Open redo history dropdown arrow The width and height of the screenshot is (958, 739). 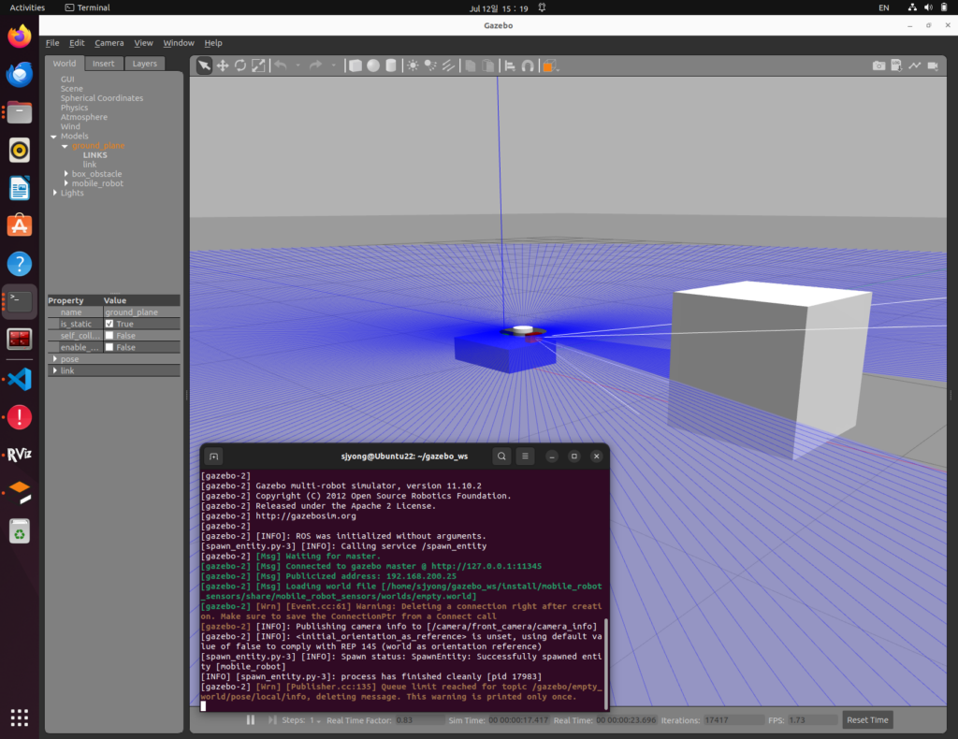coord(334,65)
